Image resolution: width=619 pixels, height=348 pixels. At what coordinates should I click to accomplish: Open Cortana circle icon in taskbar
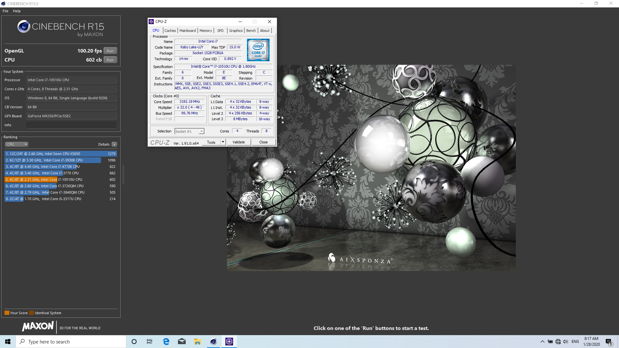point(134,342)
